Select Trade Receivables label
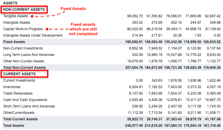 (18, 93)
